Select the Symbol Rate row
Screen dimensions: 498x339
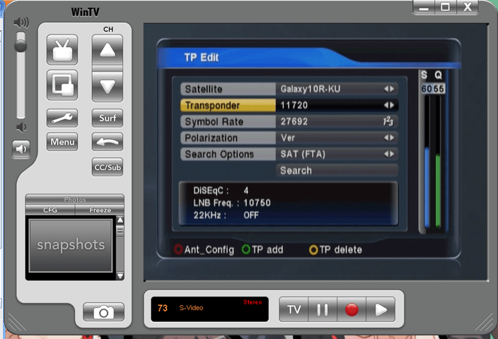pos(289,121)
